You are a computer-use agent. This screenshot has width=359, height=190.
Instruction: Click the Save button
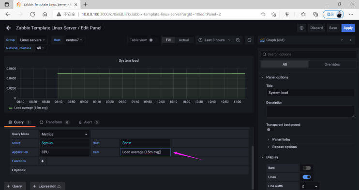click(x=333, y=28)
